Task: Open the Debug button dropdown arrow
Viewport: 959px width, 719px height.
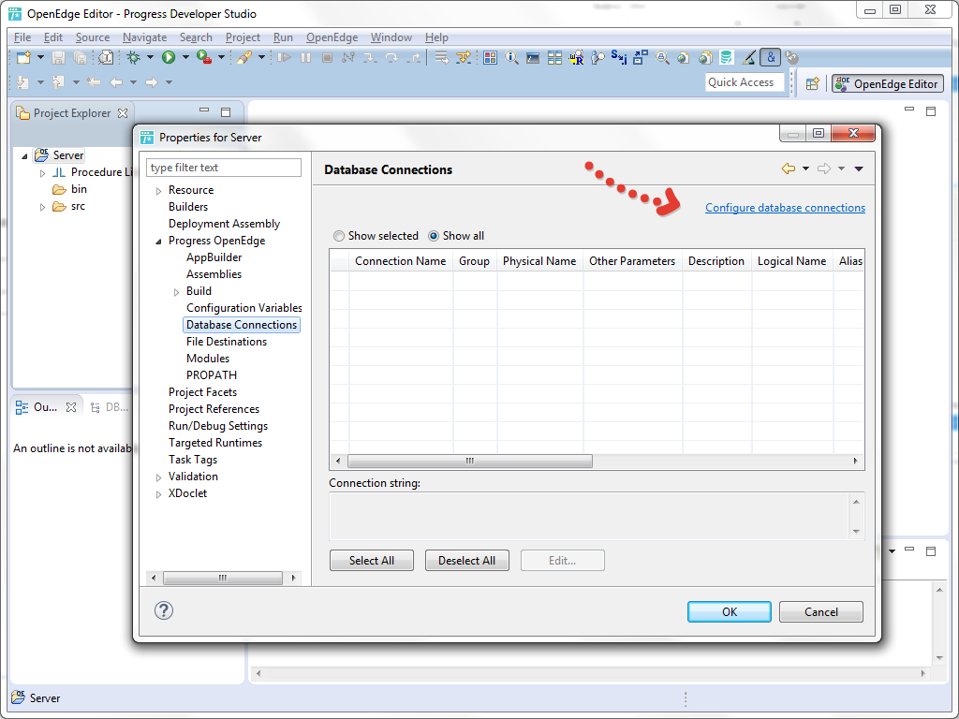Action: (150, 57)
